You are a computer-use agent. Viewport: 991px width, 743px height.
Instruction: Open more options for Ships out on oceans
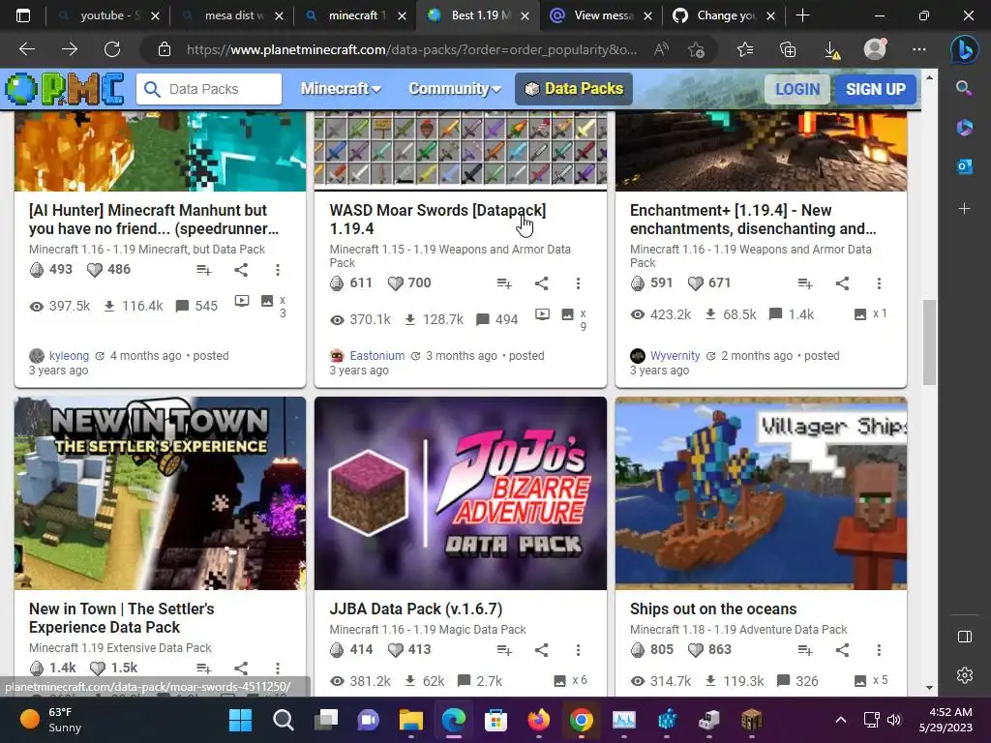(879, 649)
